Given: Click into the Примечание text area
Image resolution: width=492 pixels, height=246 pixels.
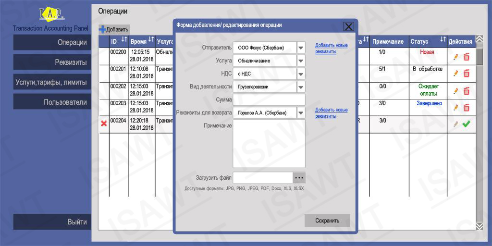Looking at the screenshot, I should point(269,144).
